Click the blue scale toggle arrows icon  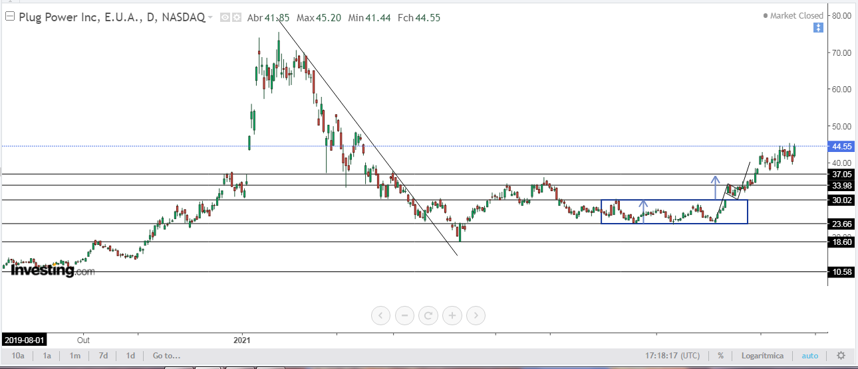pos(818,28)
